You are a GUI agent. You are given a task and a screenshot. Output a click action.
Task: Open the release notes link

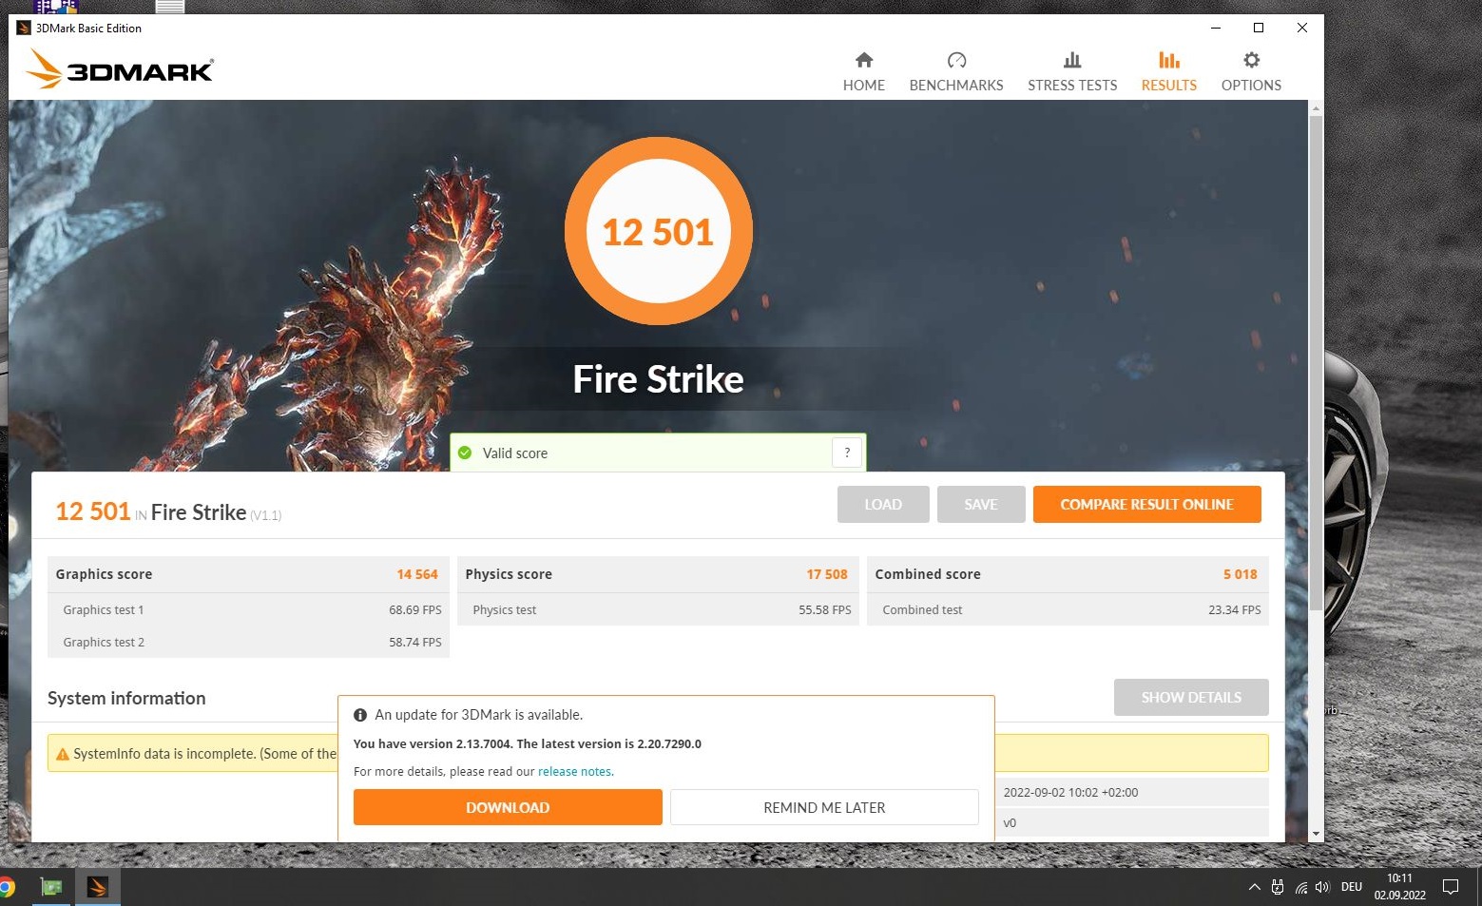tap(575, 771)
